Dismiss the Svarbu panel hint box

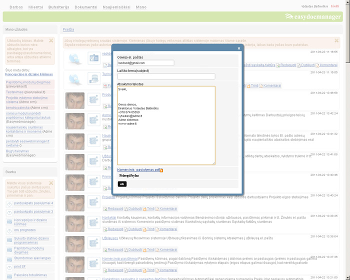51,183
